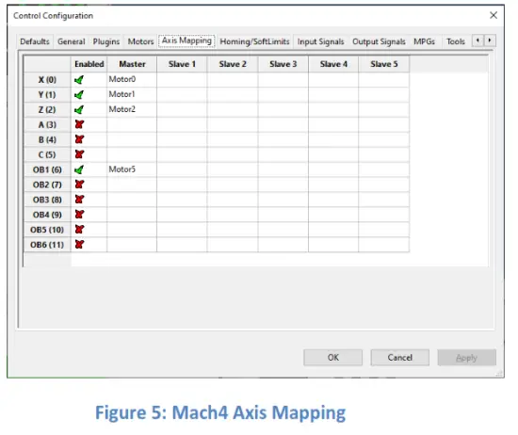Enable the OB6 (11) axis red cross
This screenshot has width=518, height=435.
pos(79,245)
